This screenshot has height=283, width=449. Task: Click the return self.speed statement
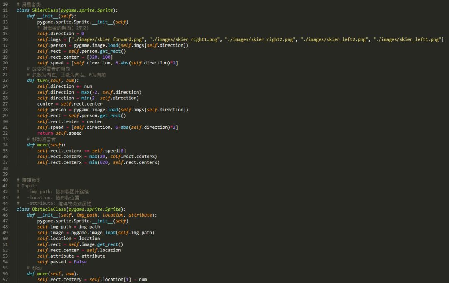[60, 133]
